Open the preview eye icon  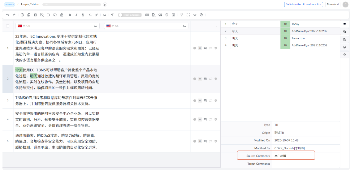tap(173, 15)
